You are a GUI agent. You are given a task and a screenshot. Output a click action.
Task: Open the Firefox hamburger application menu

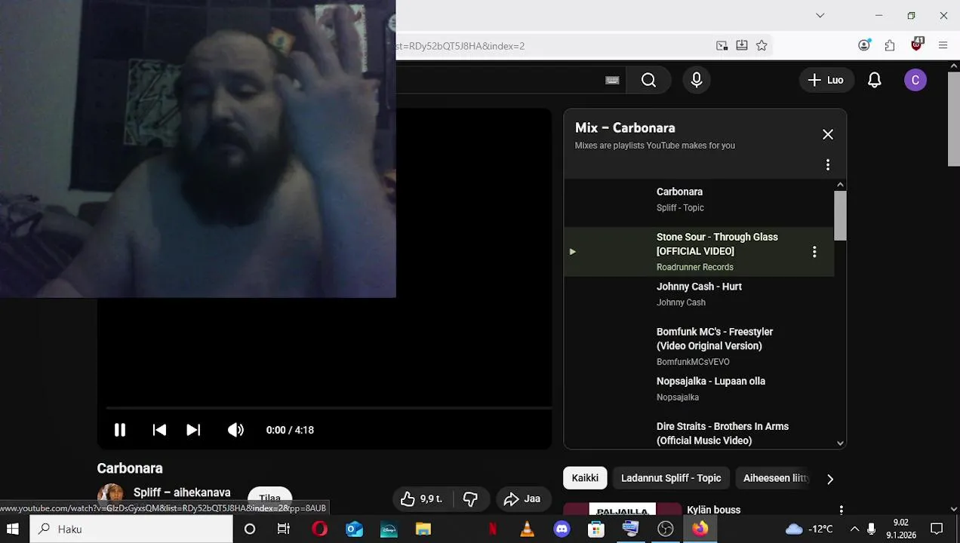click(943, 45)
